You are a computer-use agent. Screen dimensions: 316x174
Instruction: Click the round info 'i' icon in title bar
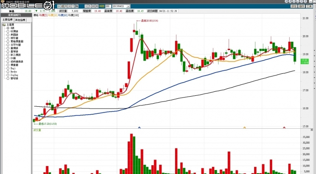point(294,1)
